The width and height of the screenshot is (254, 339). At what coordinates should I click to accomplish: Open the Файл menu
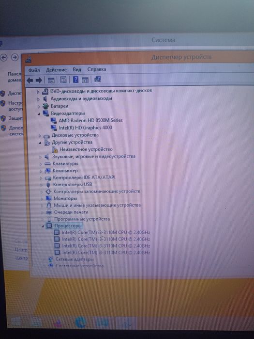(34, 70)
